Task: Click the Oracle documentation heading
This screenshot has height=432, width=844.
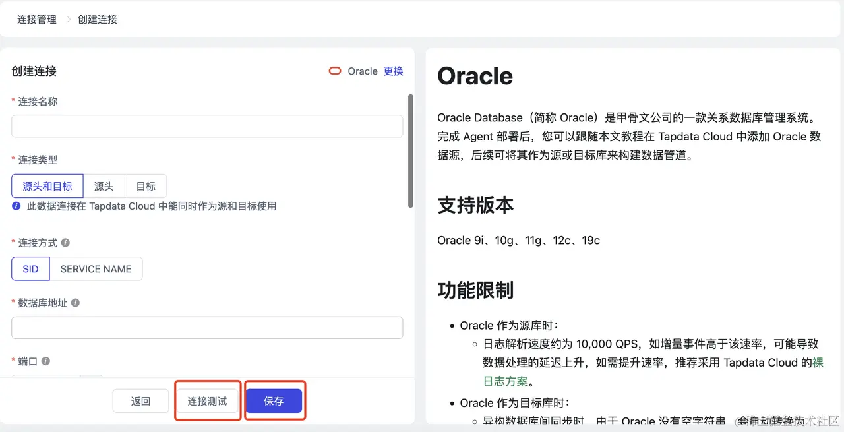Action: tap(475, 76)
